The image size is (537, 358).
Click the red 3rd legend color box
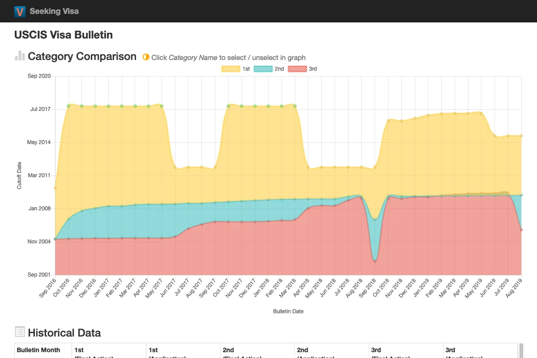pyautogui.click(x=297, y=69)
